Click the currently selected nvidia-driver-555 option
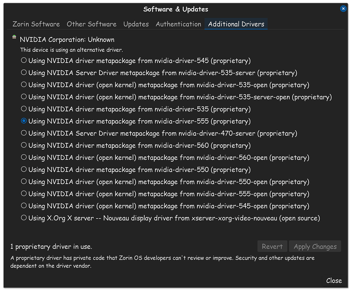 (x=24, y=121)
